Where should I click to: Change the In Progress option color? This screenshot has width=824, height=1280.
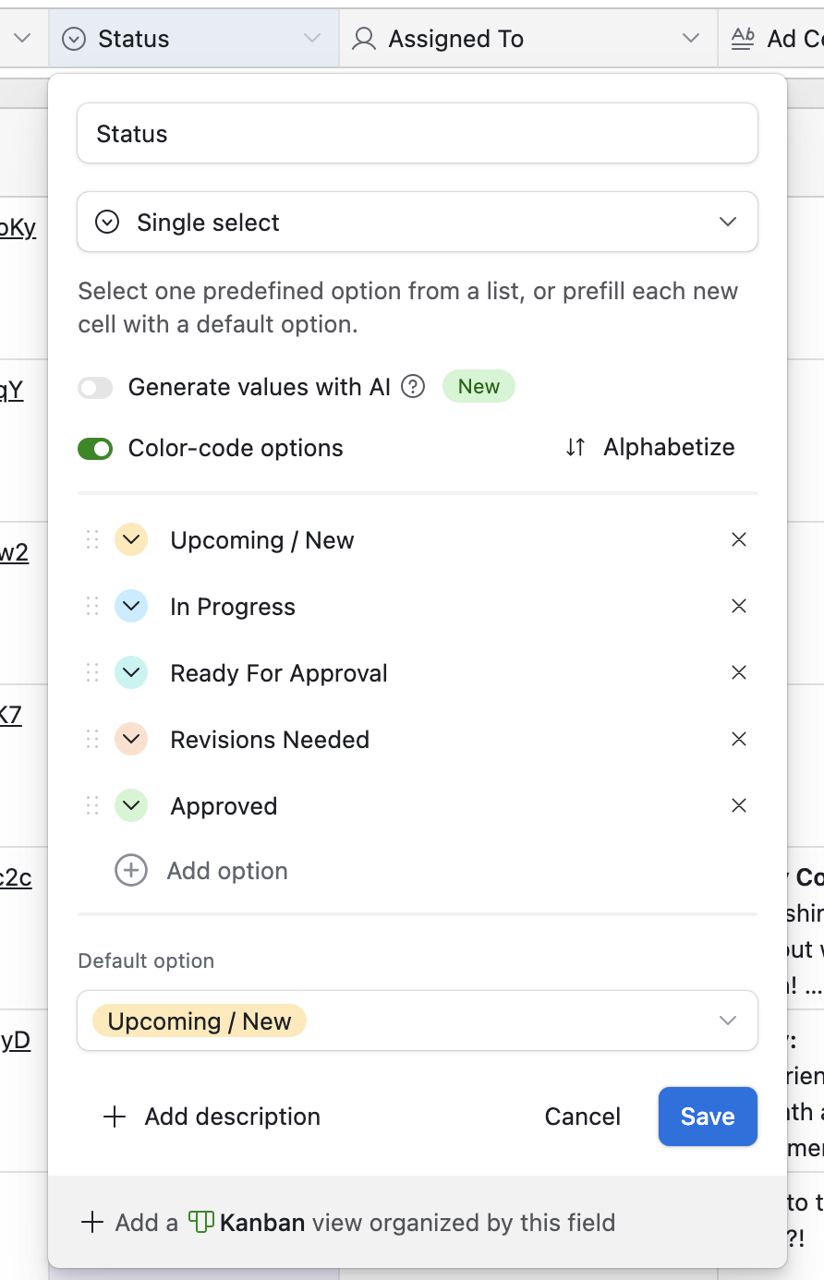(x=131, y=606)
